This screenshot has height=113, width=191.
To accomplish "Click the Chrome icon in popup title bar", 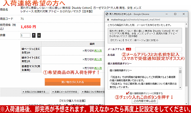I will click(107, 14).
